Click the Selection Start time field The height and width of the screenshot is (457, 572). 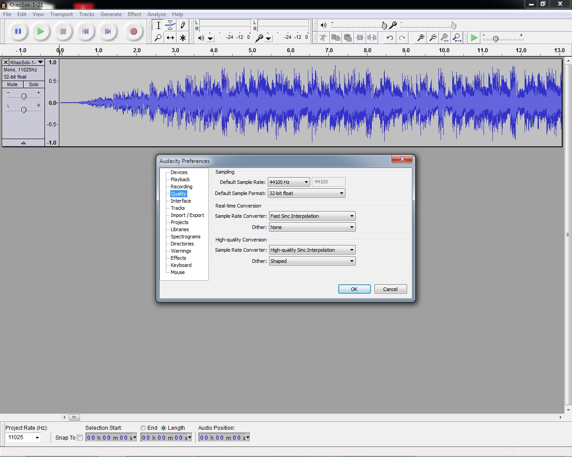tap(111, 438)
